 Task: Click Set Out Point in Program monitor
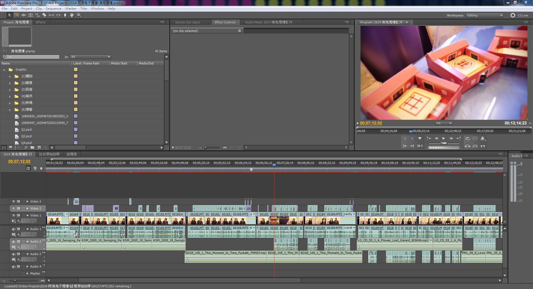click(x=412, y=138)
